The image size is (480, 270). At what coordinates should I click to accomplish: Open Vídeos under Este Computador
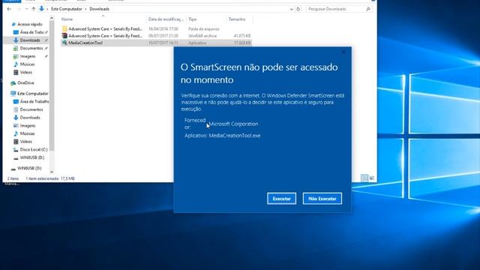click(26, 142)
